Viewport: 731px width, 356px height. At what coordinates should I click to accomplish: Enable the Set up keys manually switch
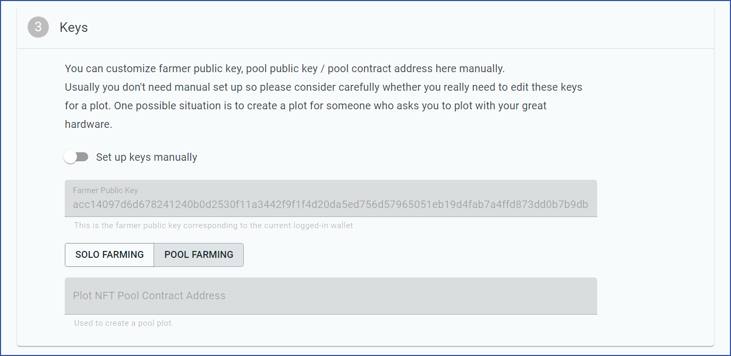coord(76,157)
